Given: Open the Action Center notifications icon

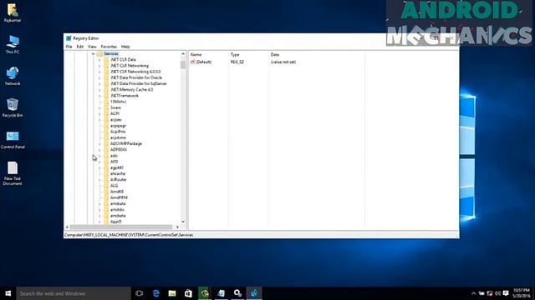Looking at the screenshot, I should click(506, 293).
